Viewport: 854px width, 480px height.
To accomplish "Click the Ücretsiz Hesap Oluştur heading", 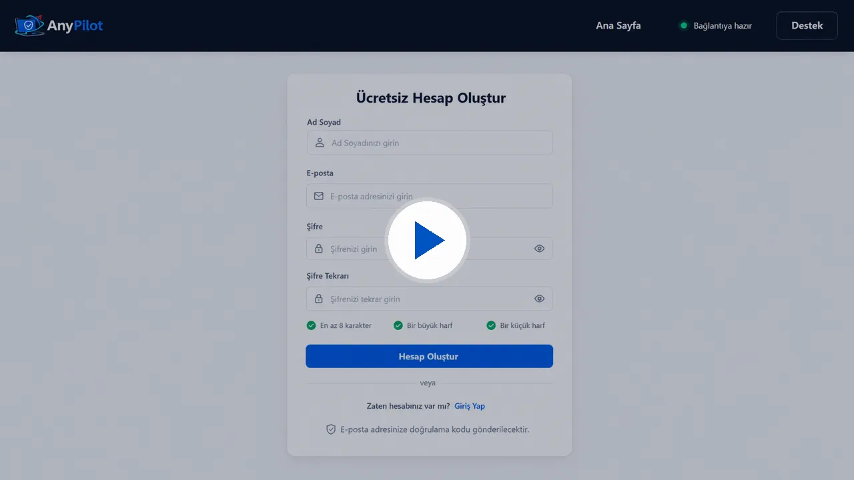I will (431, 98).
